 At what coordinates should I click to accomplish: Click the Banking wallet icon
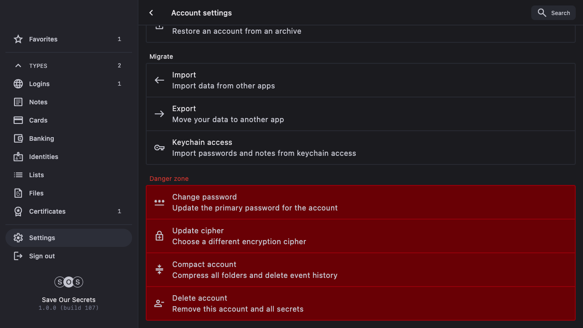[18, 138]
